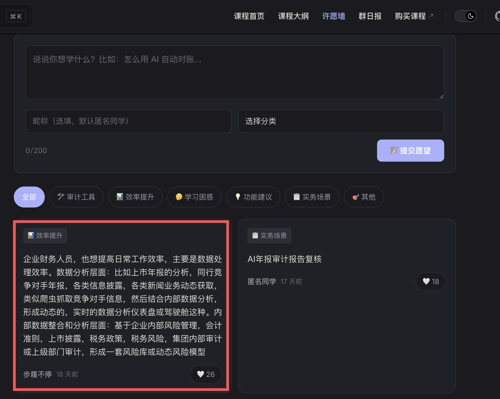Click the light bulb icon on 功能建议
This screenshot has height=399, width=500.
pyautogui.click(x=238, y=197)
